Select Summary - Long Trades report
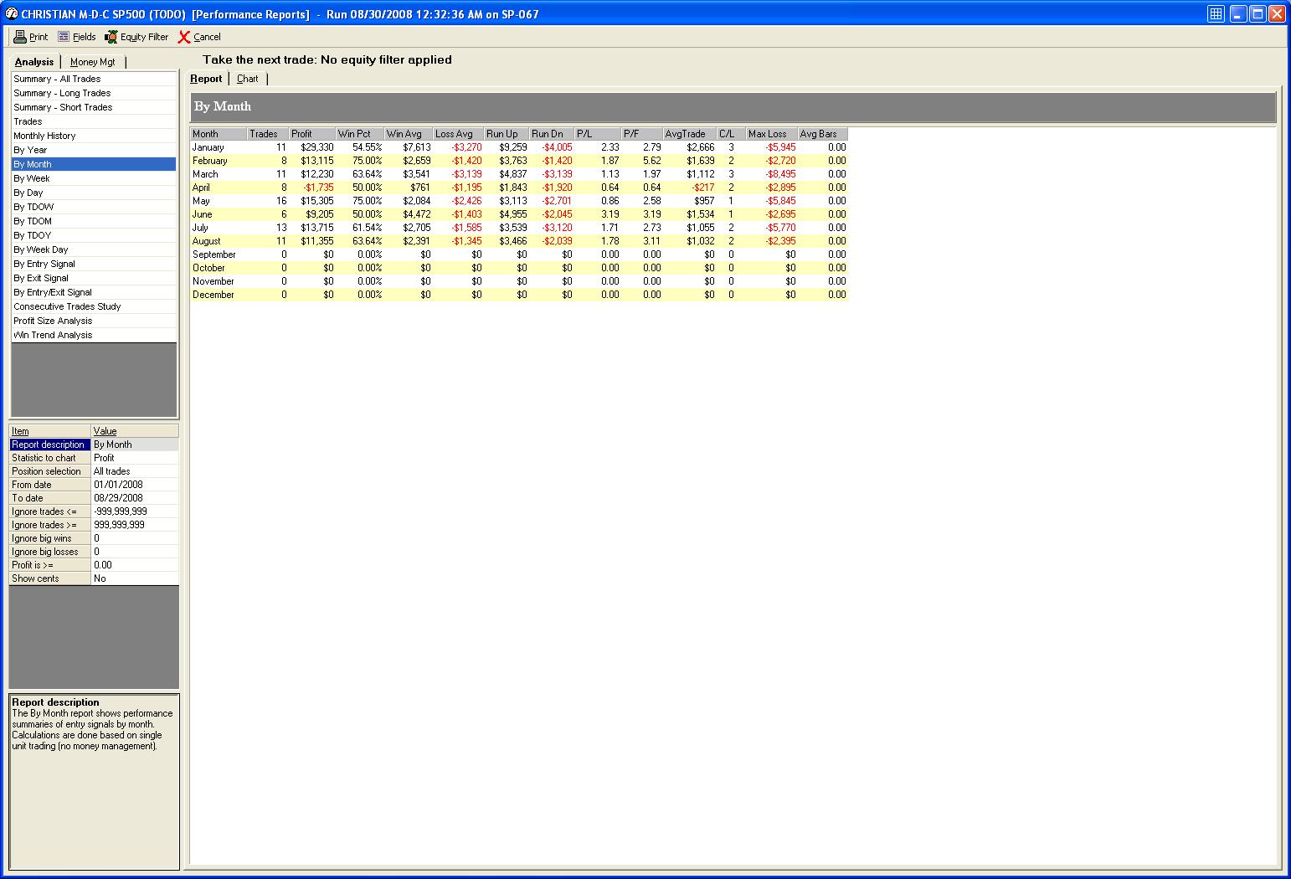1291x879 pixels. (x=94, y=93)
